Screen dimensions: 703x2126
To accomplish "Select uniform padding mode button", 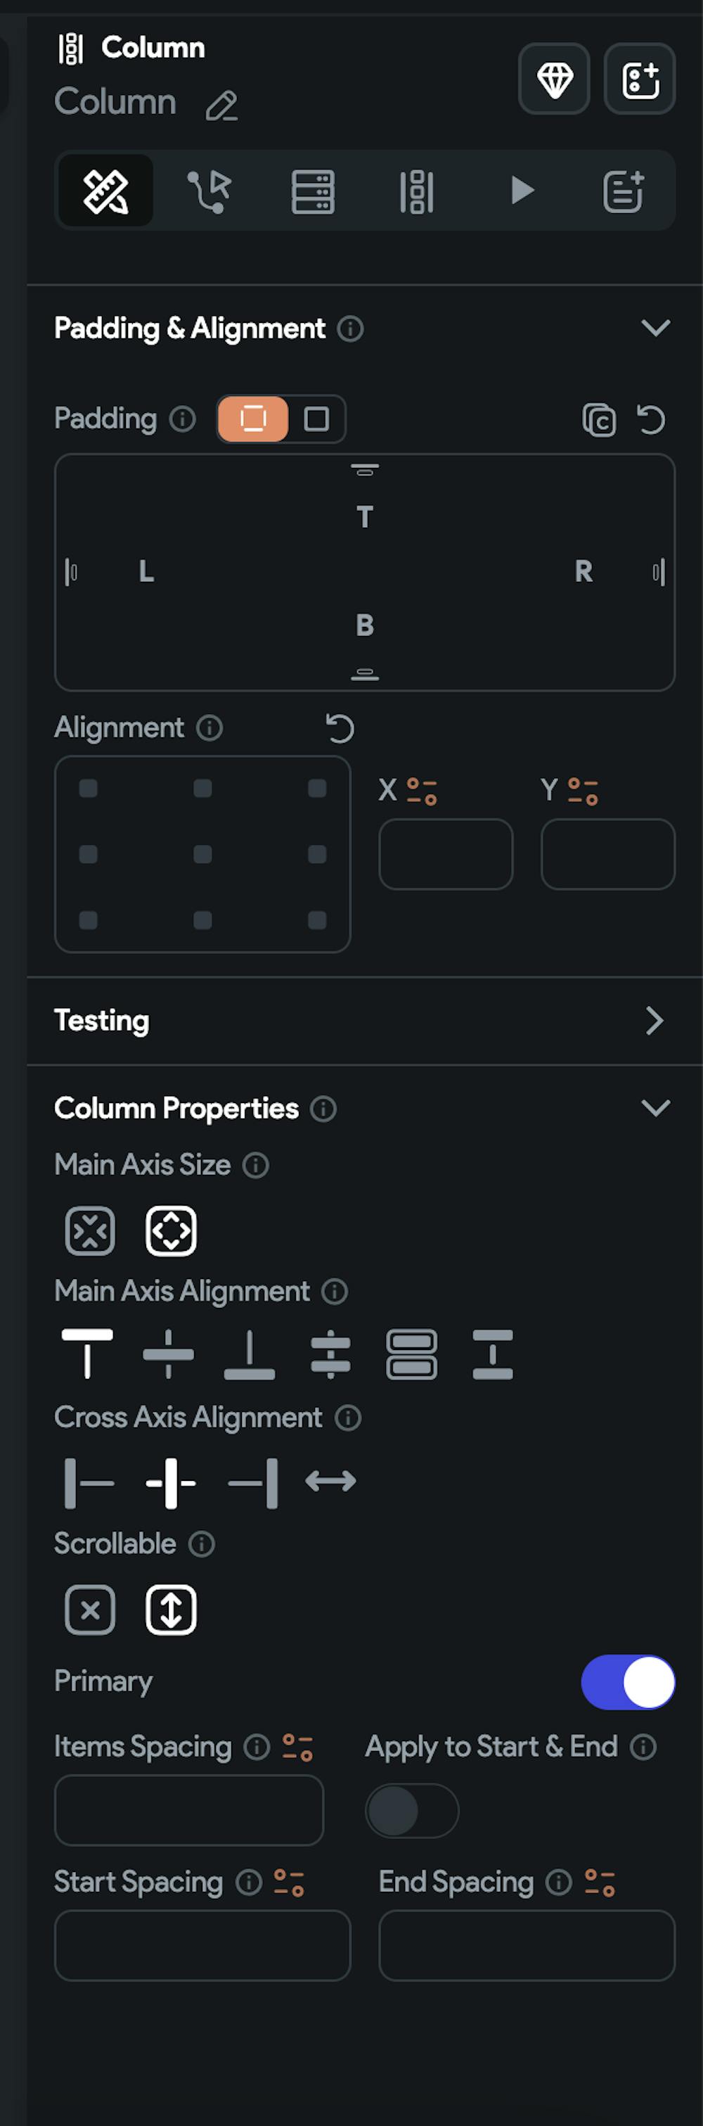I will tap(316, 419).
